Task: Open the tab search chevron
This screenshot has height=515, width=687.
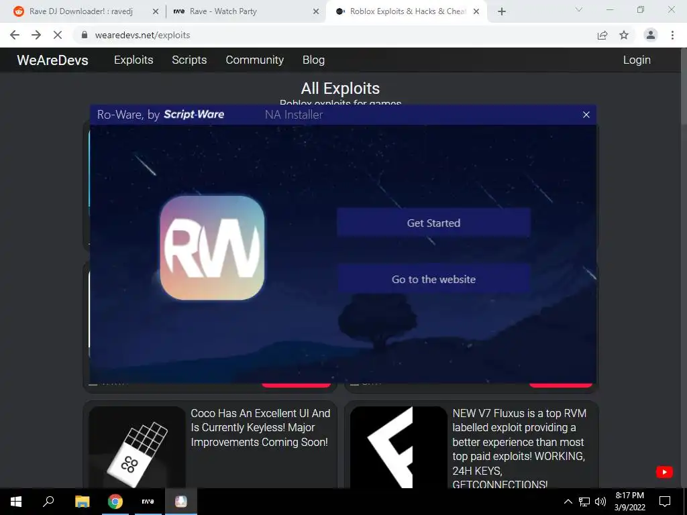Action: pos(579,9)
